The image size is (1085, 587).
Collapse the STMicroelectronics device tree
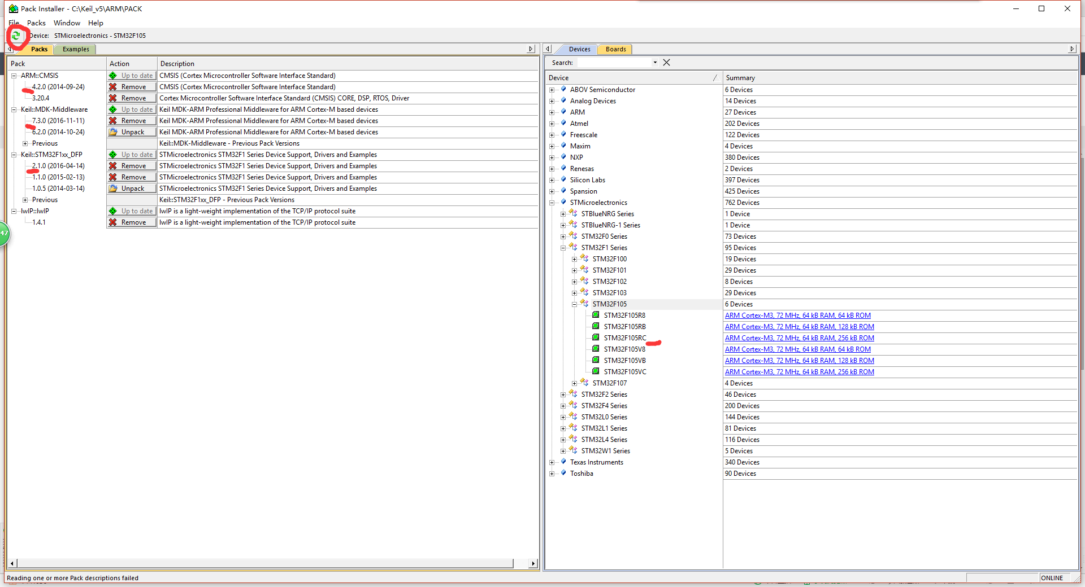(x=552, y=202)
